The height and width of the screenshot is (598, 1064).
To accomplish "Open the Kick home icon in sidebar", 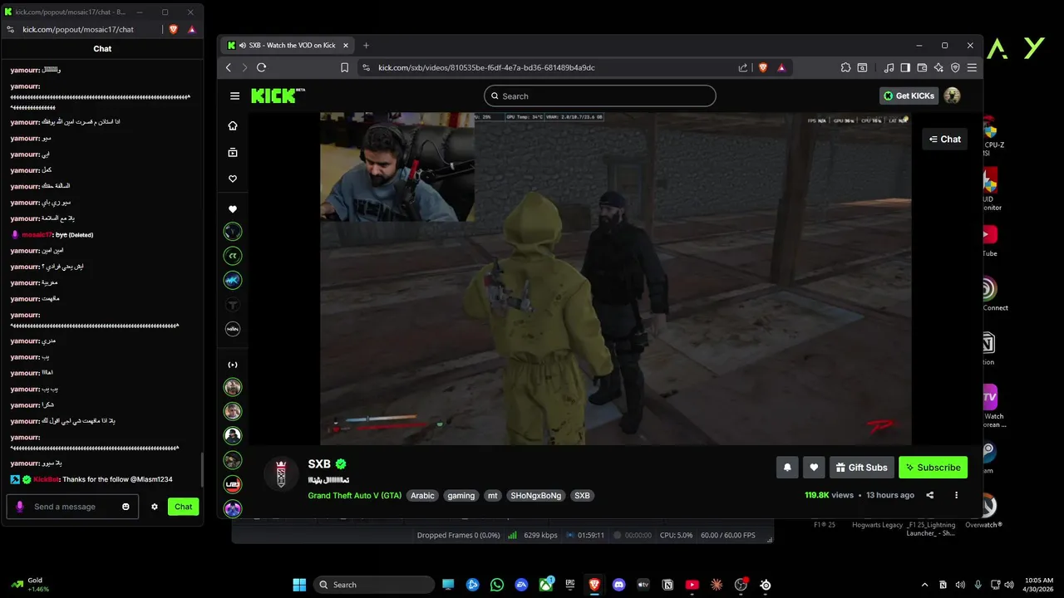I will click(233, 126).
